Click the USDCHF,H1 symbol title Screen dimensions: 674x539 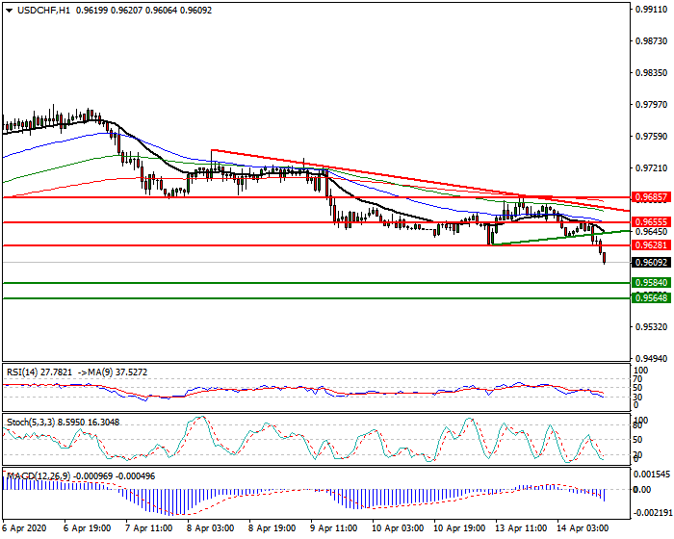43,11
